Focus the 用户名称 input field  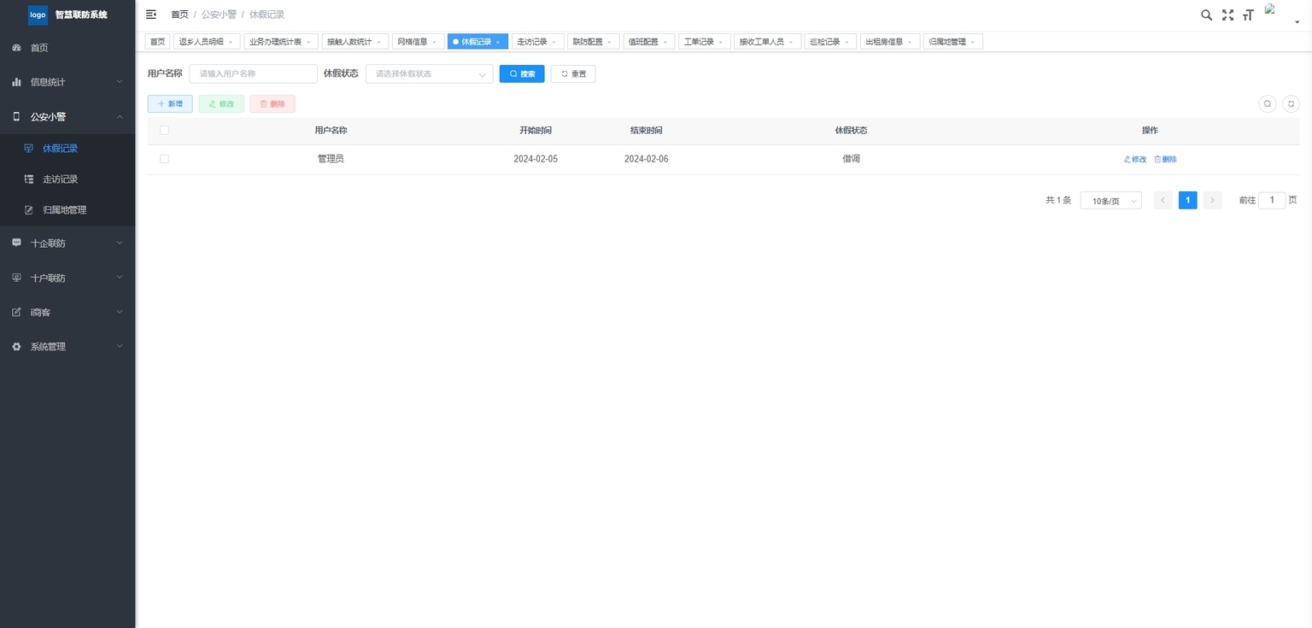point(253,74)
